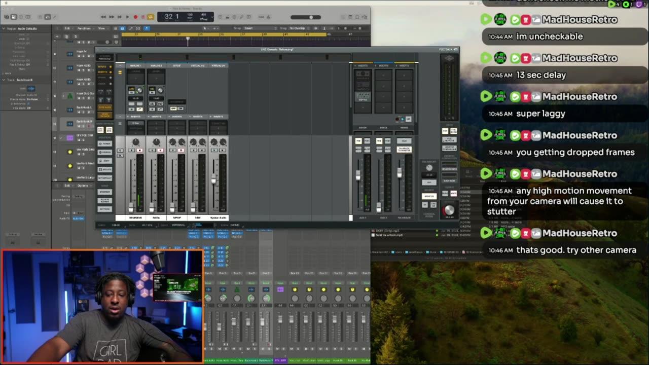Screen dimensions: 649x365
Task: Toggle the Inspector icon in control bar
Action: click(14, 17)
